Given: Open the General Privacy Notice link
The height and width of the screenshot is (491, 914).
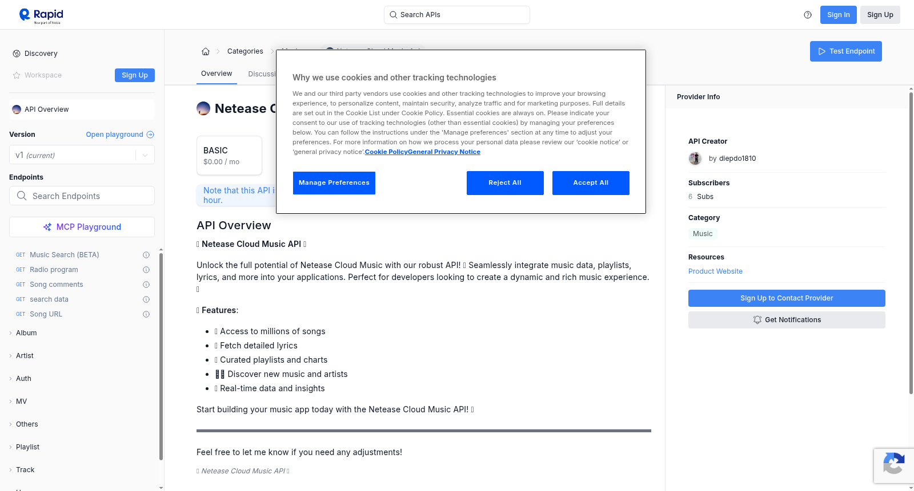Looking at the screenshot, I should click(444, 152).
